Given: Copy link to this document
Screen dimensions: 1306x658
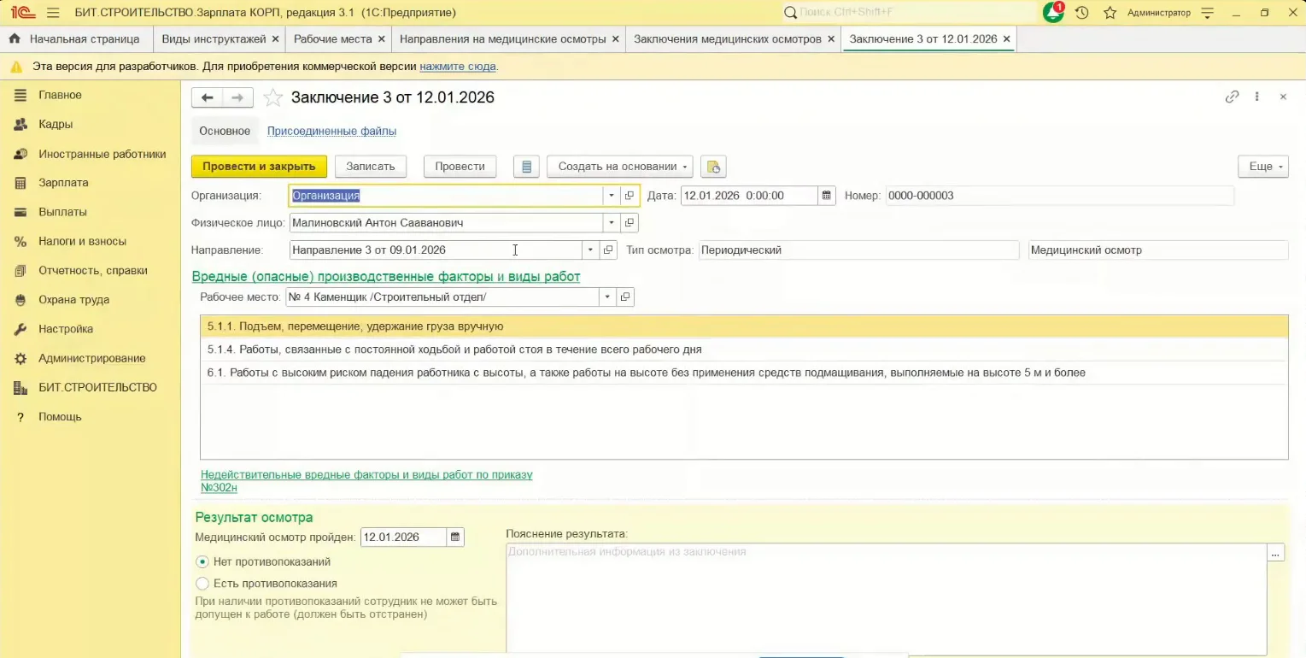Looking at the screenshot, I should (x=1232, y=97).
